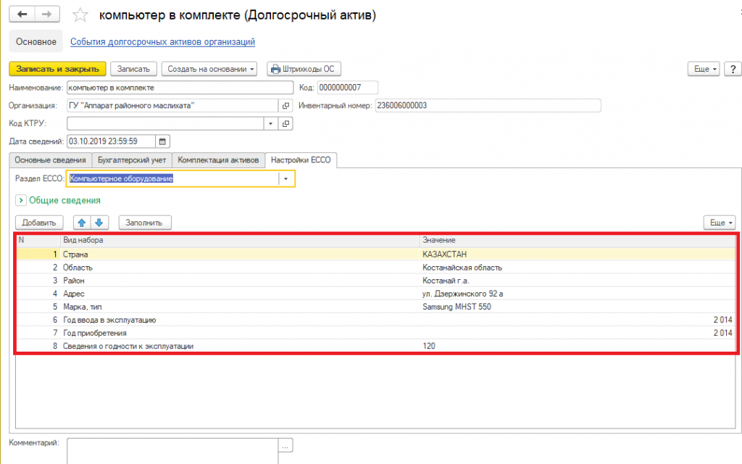Move the row up with blue arrow
This screenshot has width=742, height=464.
(82, 223)
